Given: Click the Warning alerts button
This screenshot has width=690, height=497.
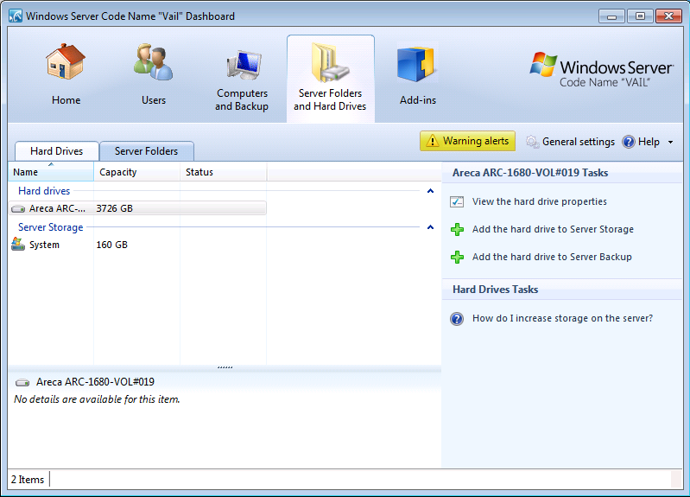Looking at the screenshot, I should point(467,141).
